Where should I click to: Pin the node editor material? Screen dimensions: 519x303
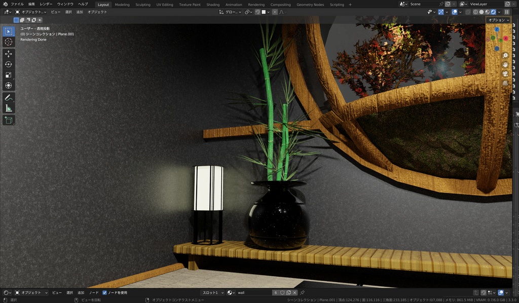point(302,293)
